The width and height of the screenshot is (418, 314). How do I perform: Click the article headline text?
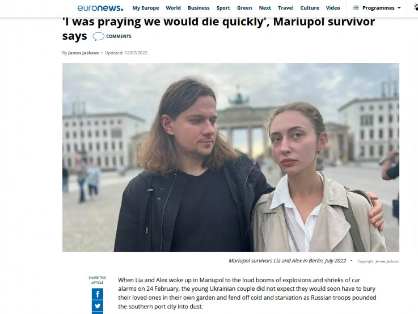click(218, 28)
